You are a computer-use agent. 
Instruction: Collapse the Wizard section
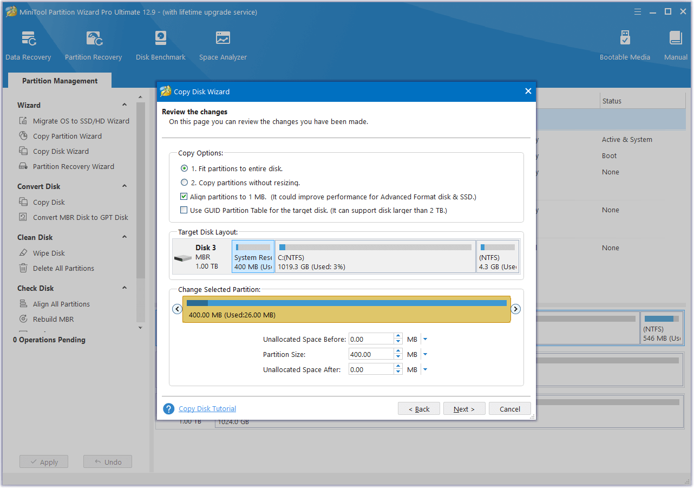124,104
